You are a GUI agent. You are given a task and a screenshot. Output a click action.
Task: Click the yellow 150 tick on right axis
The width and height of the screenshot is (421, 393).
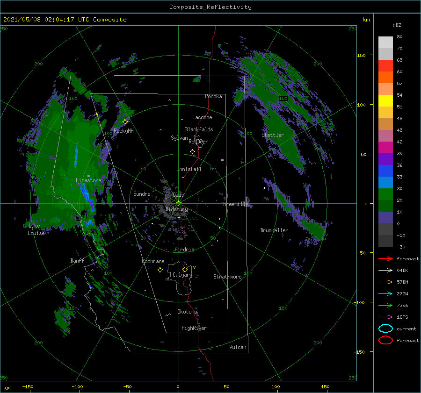(x=361, y=55)
